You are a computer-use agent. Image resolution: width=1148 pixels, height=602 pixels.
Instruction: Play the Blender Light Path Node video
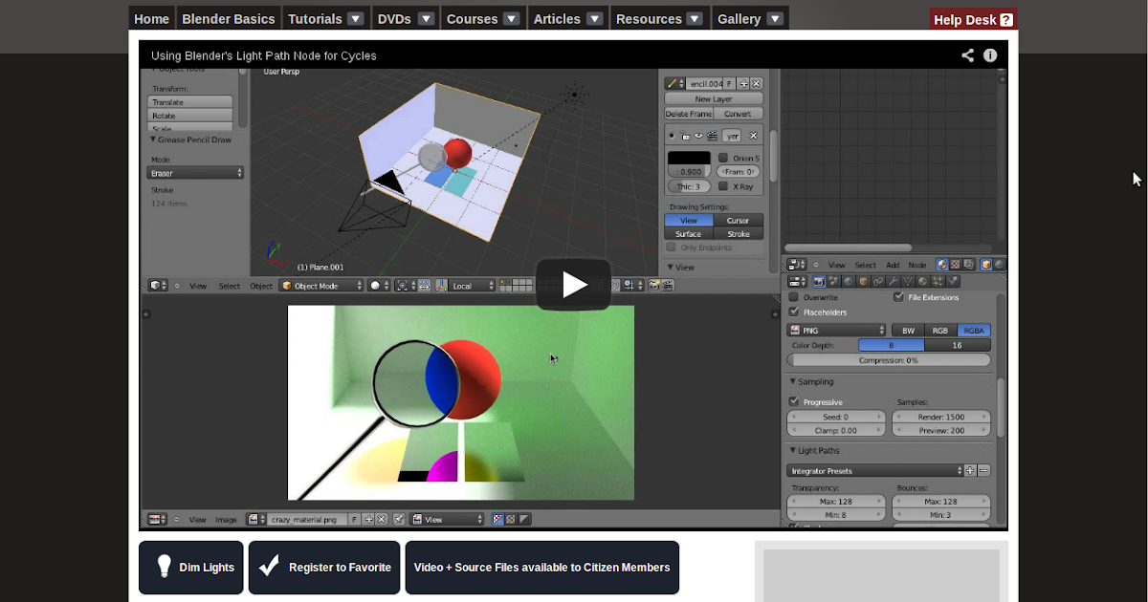[573, 284]
